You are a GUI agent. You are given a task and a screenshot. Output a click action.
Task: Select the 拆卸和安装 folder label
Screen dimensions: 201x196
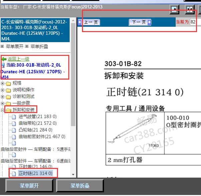pyautogui.click(x=23, y=110)
